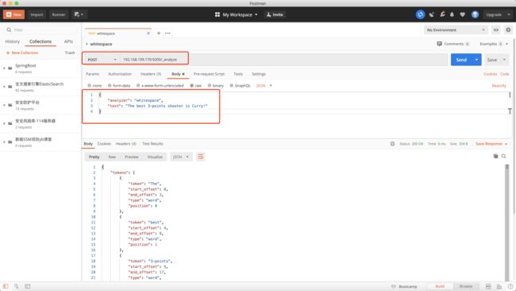Screen dimensions: 516x291
Task: Click the Invite button
Action: coord(275,14)
